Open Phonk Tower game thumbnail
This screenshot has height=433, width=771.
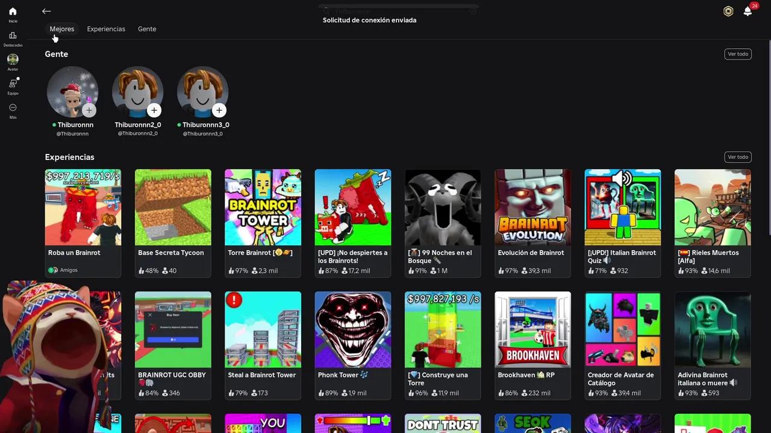pos(353,330)
